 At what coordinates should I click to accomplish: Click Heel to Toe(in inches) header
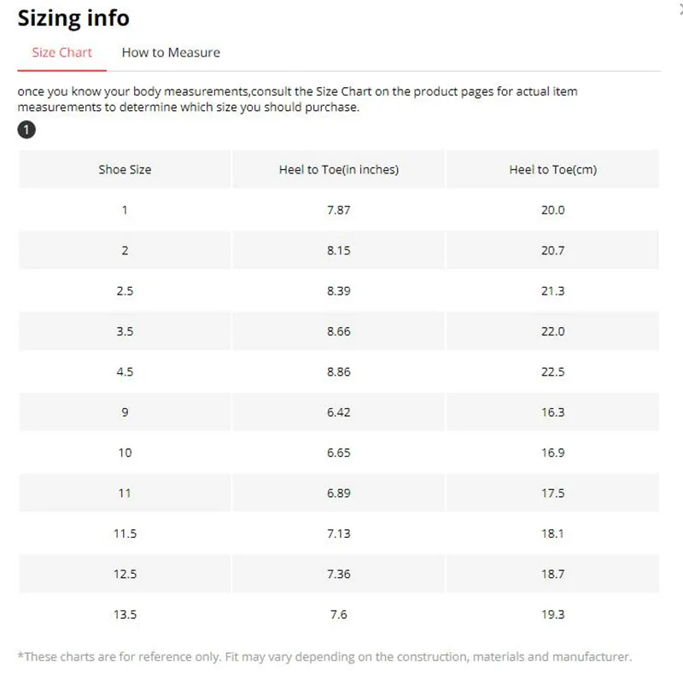(x=338, y=170)
